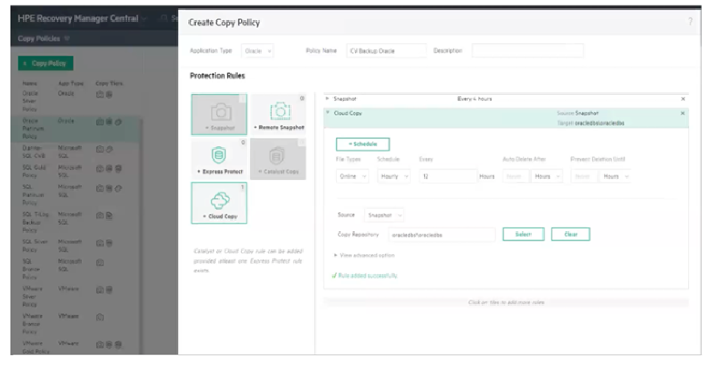Remove the Snapshot rule with X

click(683, 99)
